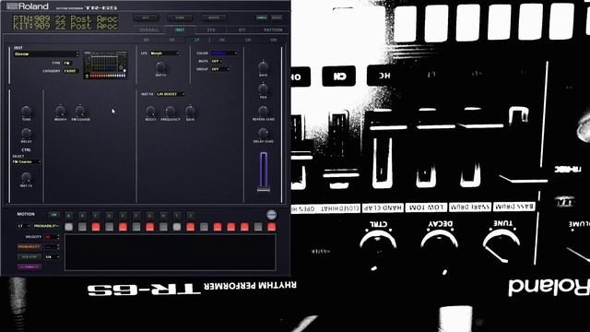Click the Redo button

[x=277, y=18]
